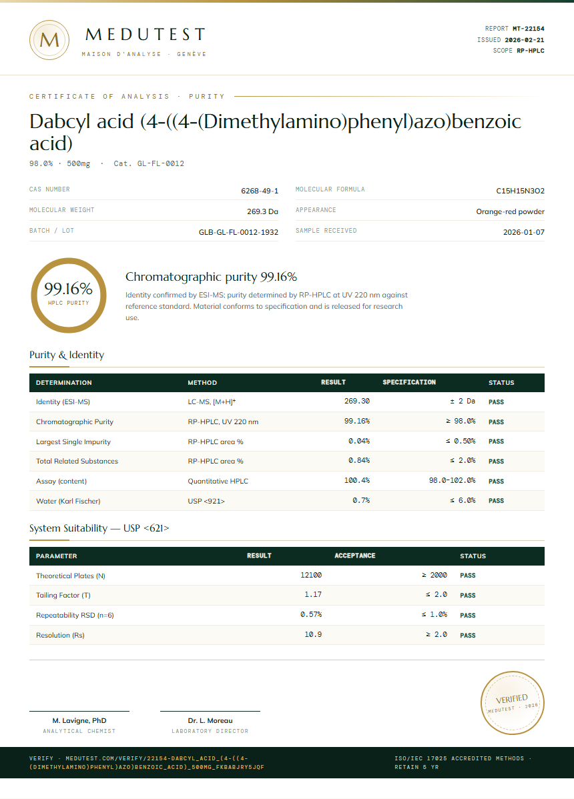
Task: Click the scope value RP-HPLC
Action: (531, 51)
